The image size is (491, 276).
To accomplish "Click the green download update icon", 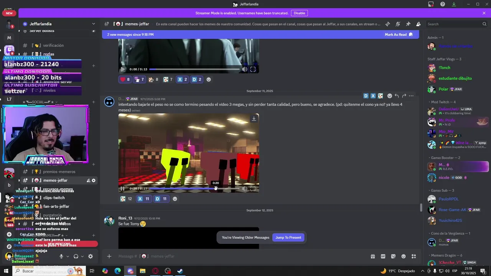I will point(454,4).
